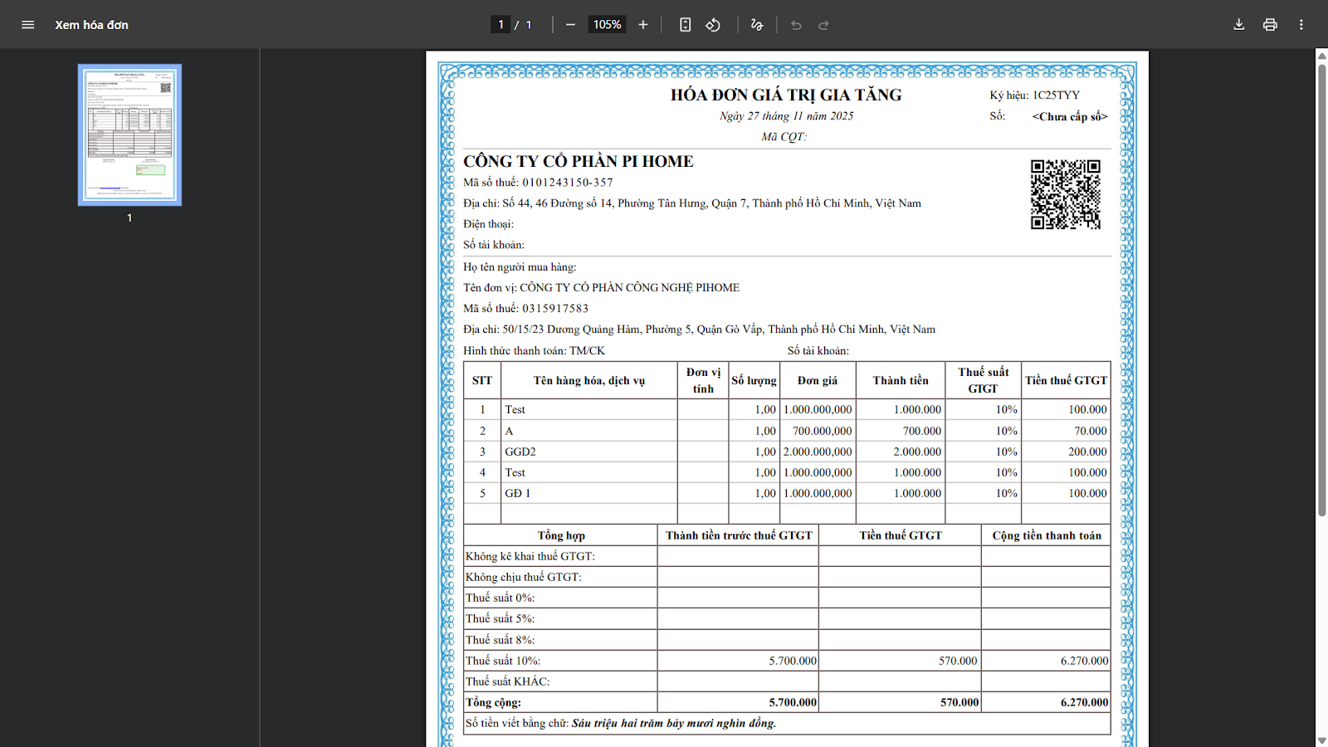This screenshot has height=747, width=1328.
Task: Click the redo arrow icon
Action: coord(824,25)
